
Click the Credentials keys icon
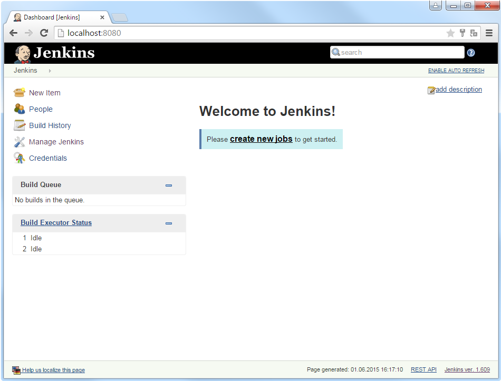tap(19, 158)
